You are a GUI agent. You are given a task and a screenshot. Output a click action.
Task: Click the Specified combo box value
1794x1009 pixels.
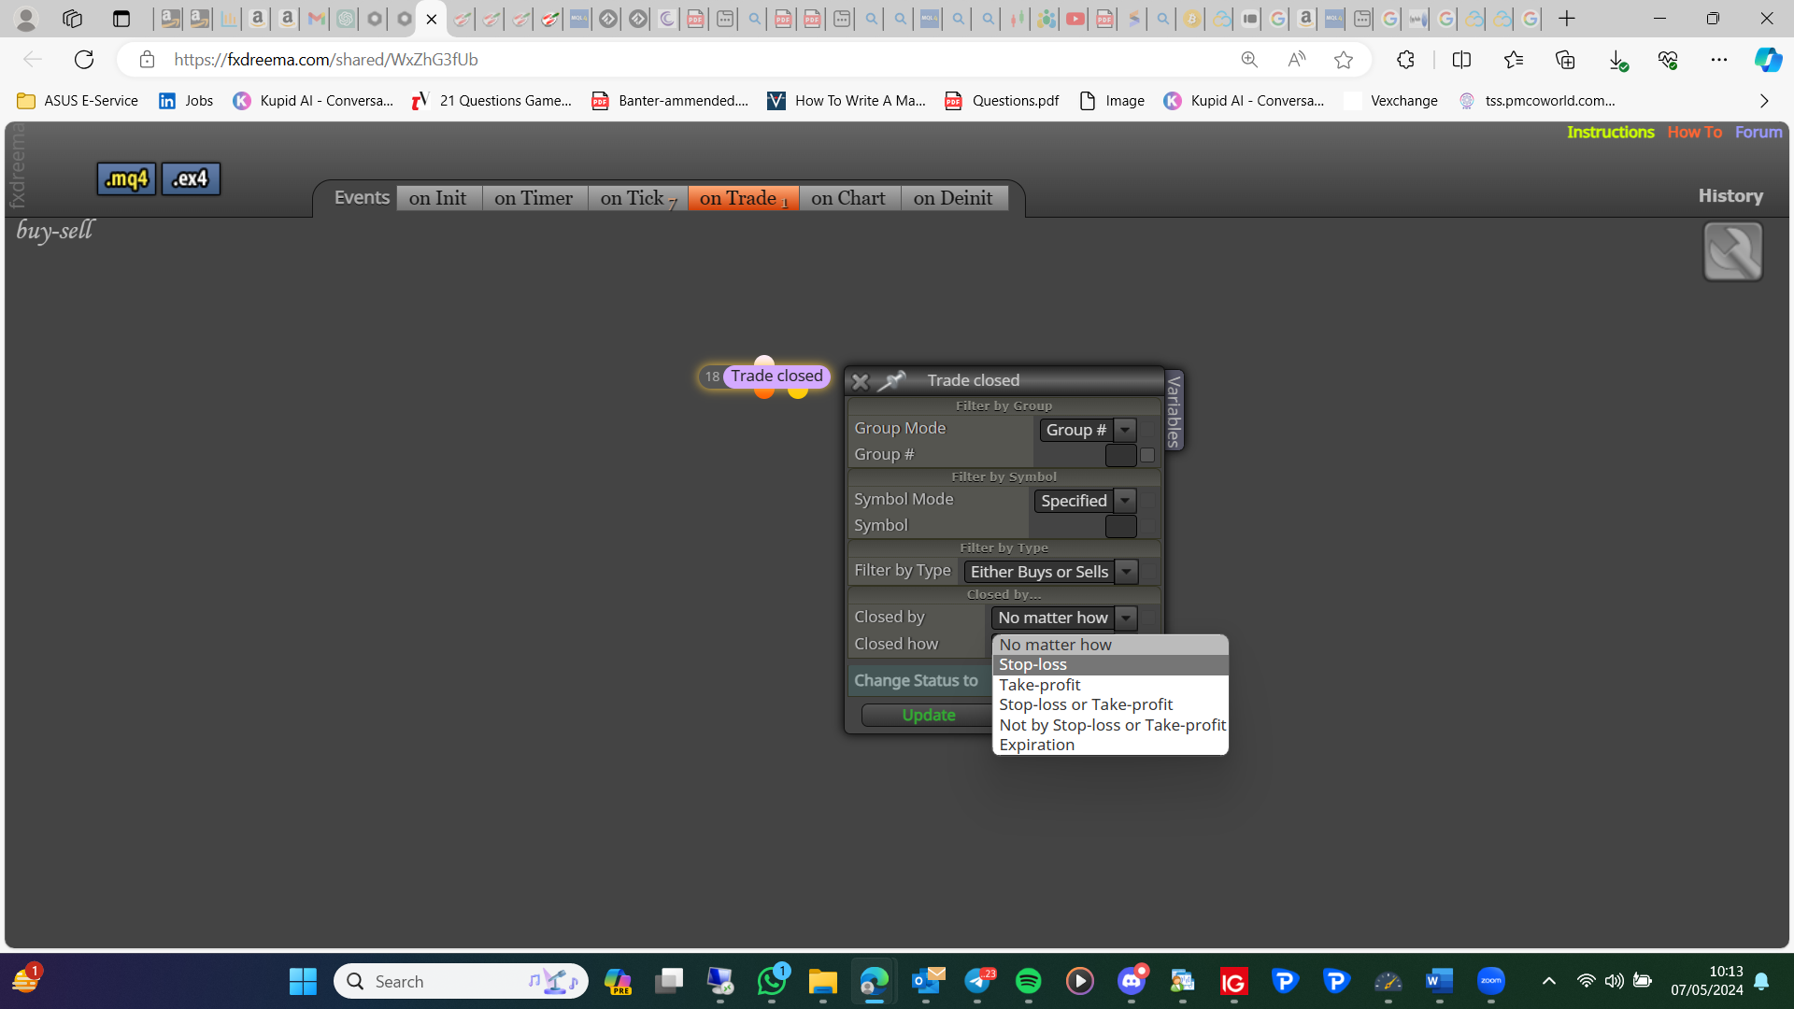(x=1074, y=501)
